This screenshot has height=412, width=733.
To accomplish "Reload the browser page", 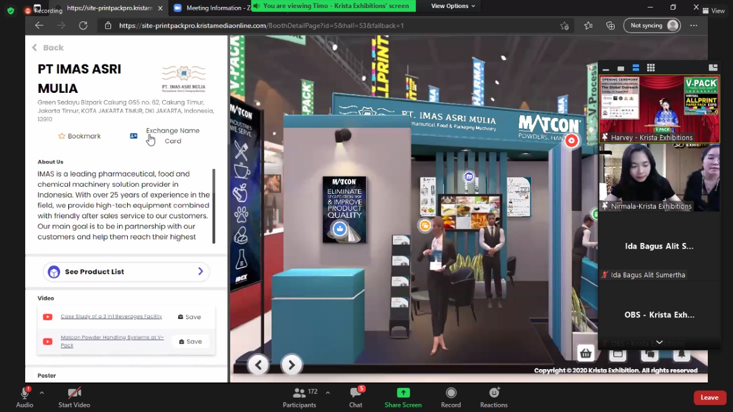I will pyautogui.click(x=83, y=25).
